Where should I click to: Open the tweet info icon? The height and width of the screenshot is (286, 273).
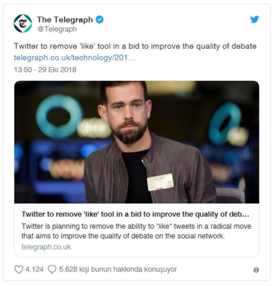pyautogui.click(x=256, y=270)
